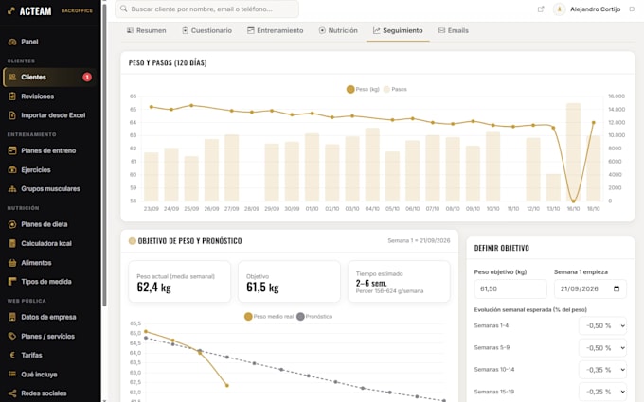Click the Tipos de medida ruler icon

(x=12, y=282)
